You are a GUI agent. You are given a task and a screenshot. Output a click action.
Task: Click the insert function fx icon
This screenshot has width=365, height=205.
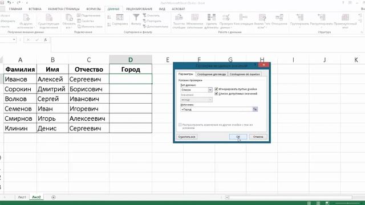pos(46,40)
